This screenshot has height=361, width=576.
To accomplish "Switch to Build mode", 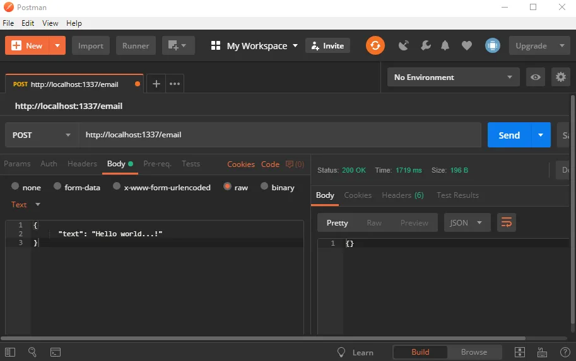I will tap(420, 352).
